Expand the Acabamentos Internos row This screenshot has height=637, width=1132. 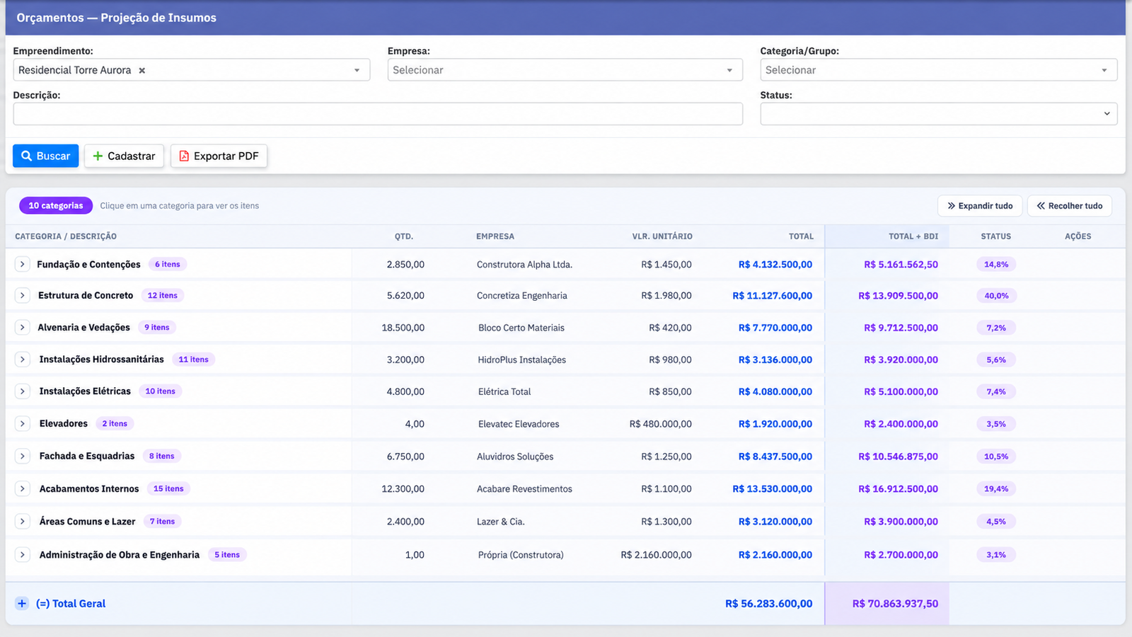[x=22, y=488]
